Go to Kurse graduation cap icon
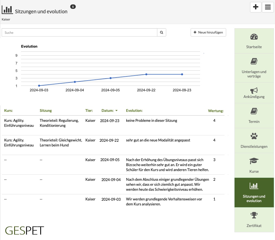The width and height of the screenshot is (275, 240). (x=254, y=161)
